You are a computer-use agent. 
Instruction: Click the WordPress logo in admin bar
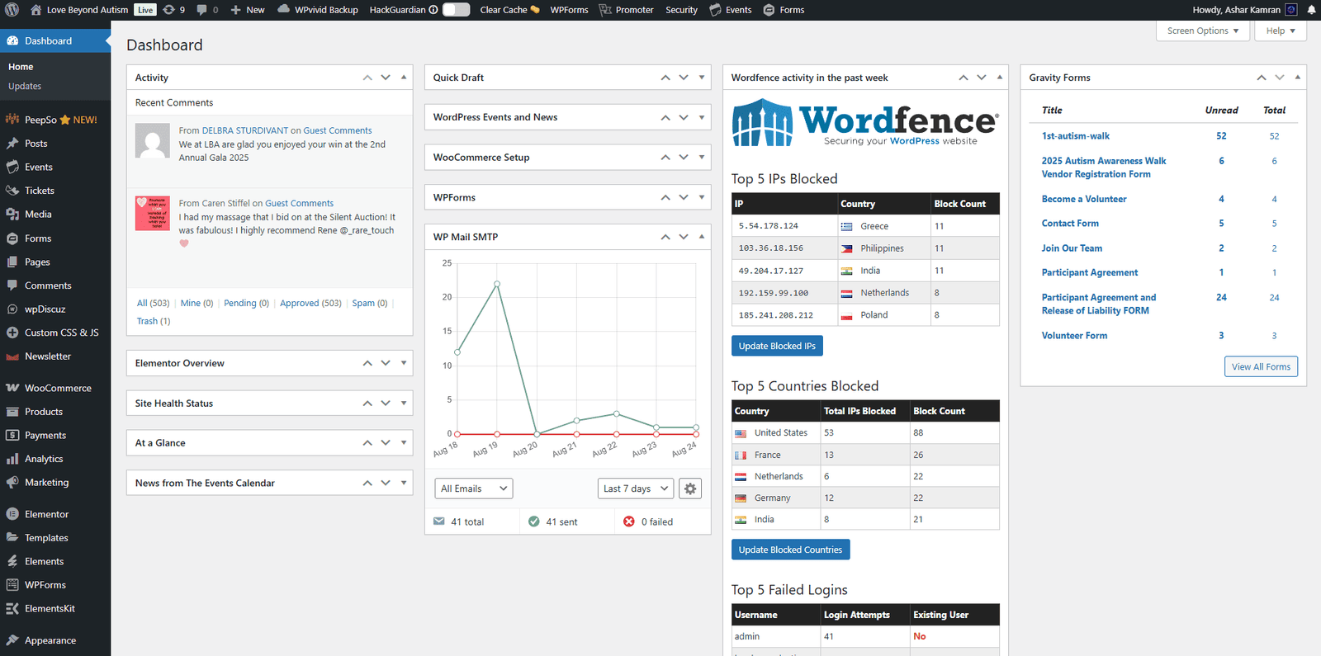click(x=12, y=10)
